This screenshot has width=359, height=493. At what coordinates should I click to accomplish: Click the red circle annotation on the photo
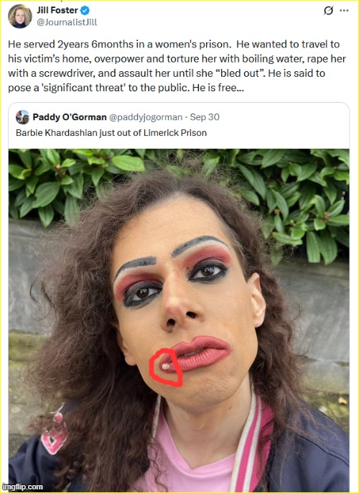click(166, 367)
